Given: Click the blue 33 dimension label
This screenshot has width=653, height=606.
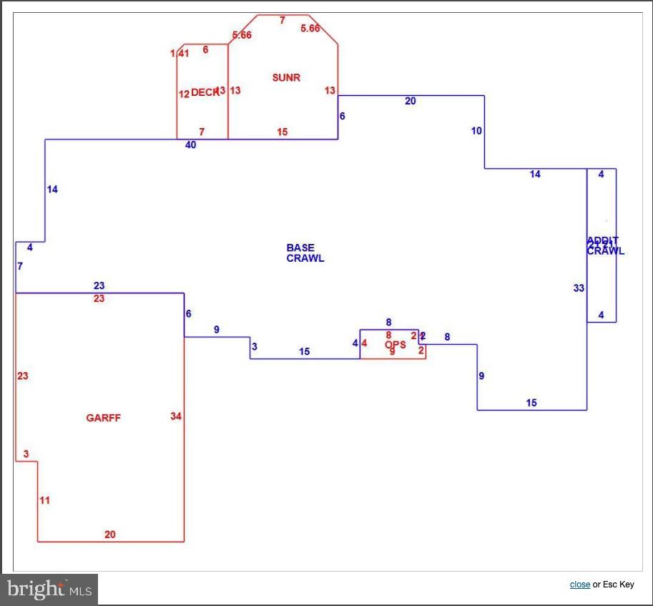Looking at the screenshot, I should tap(579, 288).
